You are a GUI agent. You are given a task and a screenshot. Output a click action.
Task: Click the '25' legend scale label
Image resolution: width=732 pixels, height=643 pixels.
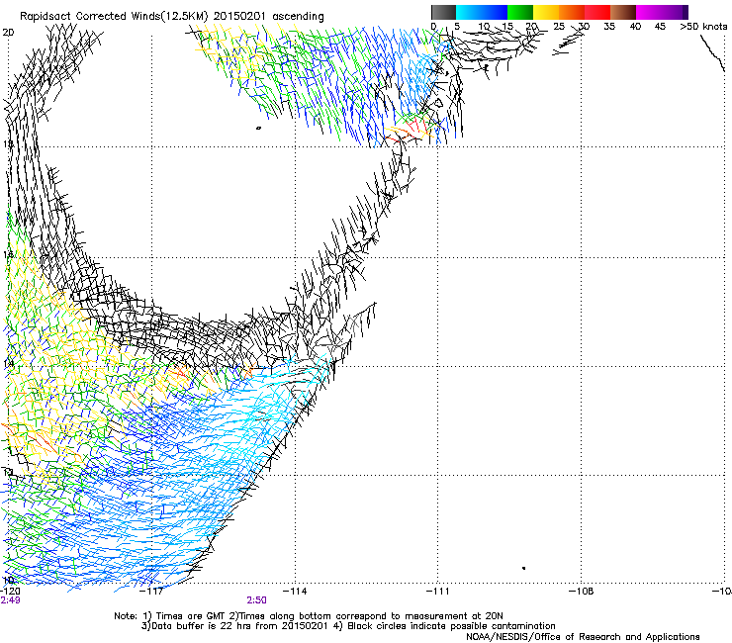(559, 27)
